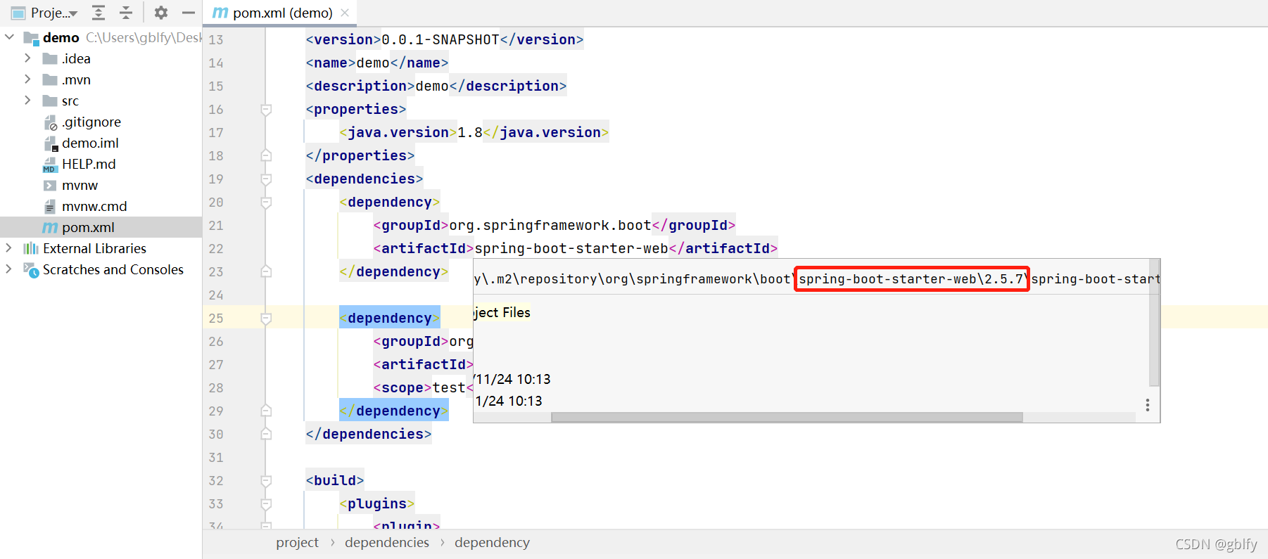Click the java.version value 1.8

470,132
